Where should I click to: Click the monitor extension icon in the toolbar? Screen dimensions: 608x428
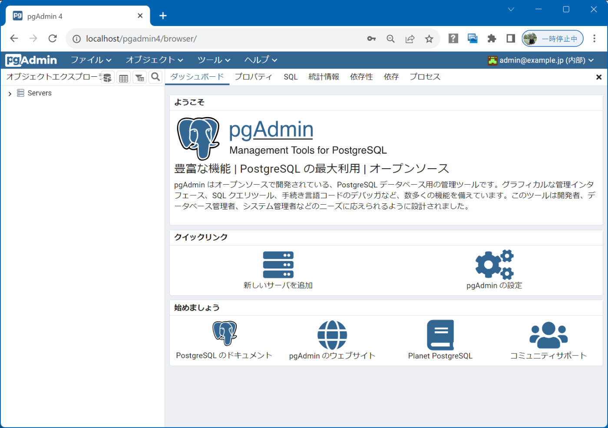[473, 39]
